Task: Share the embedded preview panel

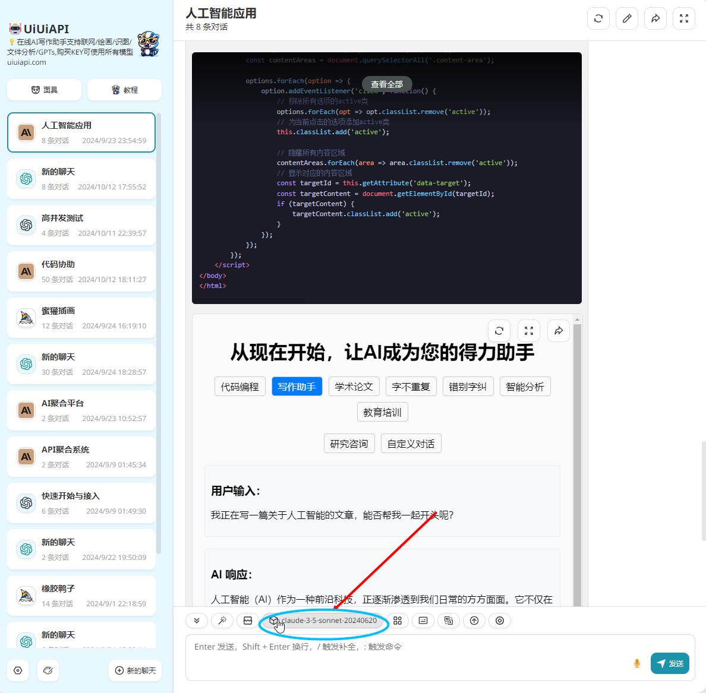Action: click(x=559, y=331)
